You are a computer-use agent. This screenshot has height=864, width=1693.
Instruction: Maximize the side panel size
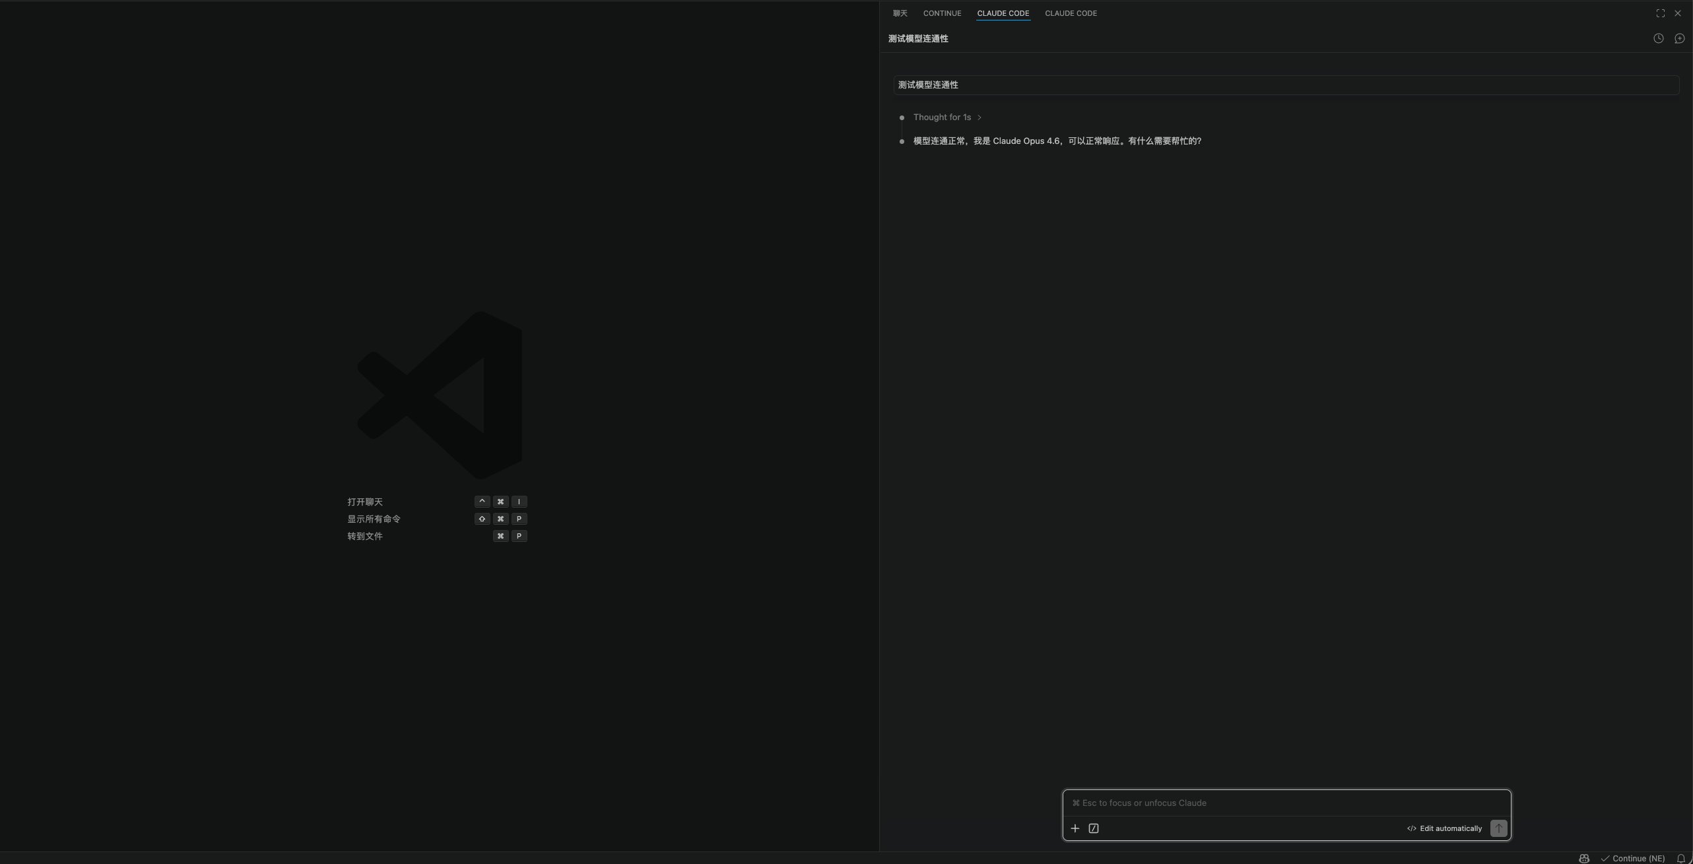click(x=1661, y=13)
